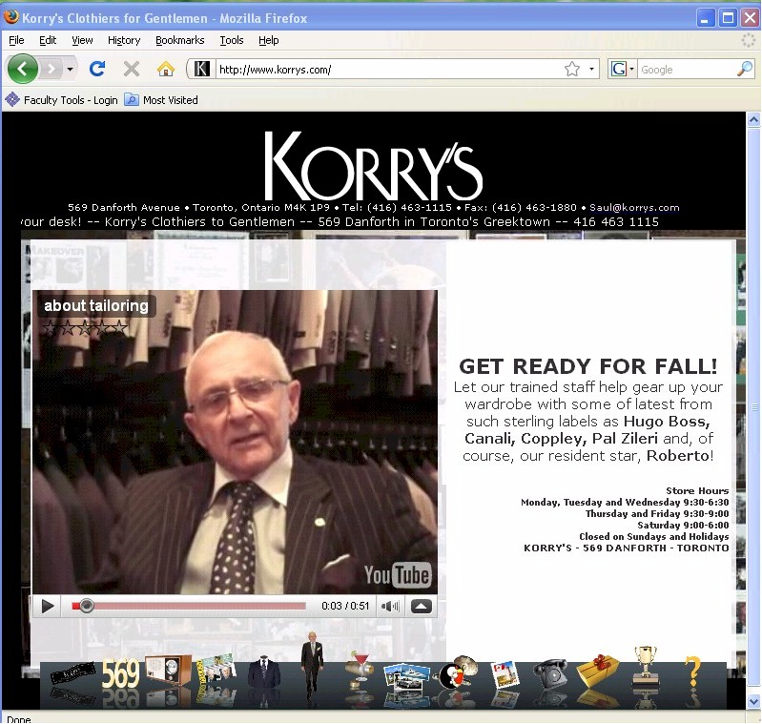Click the page scrollbar up arrow
The image size is (762, 724).
(x=753, y=119)
